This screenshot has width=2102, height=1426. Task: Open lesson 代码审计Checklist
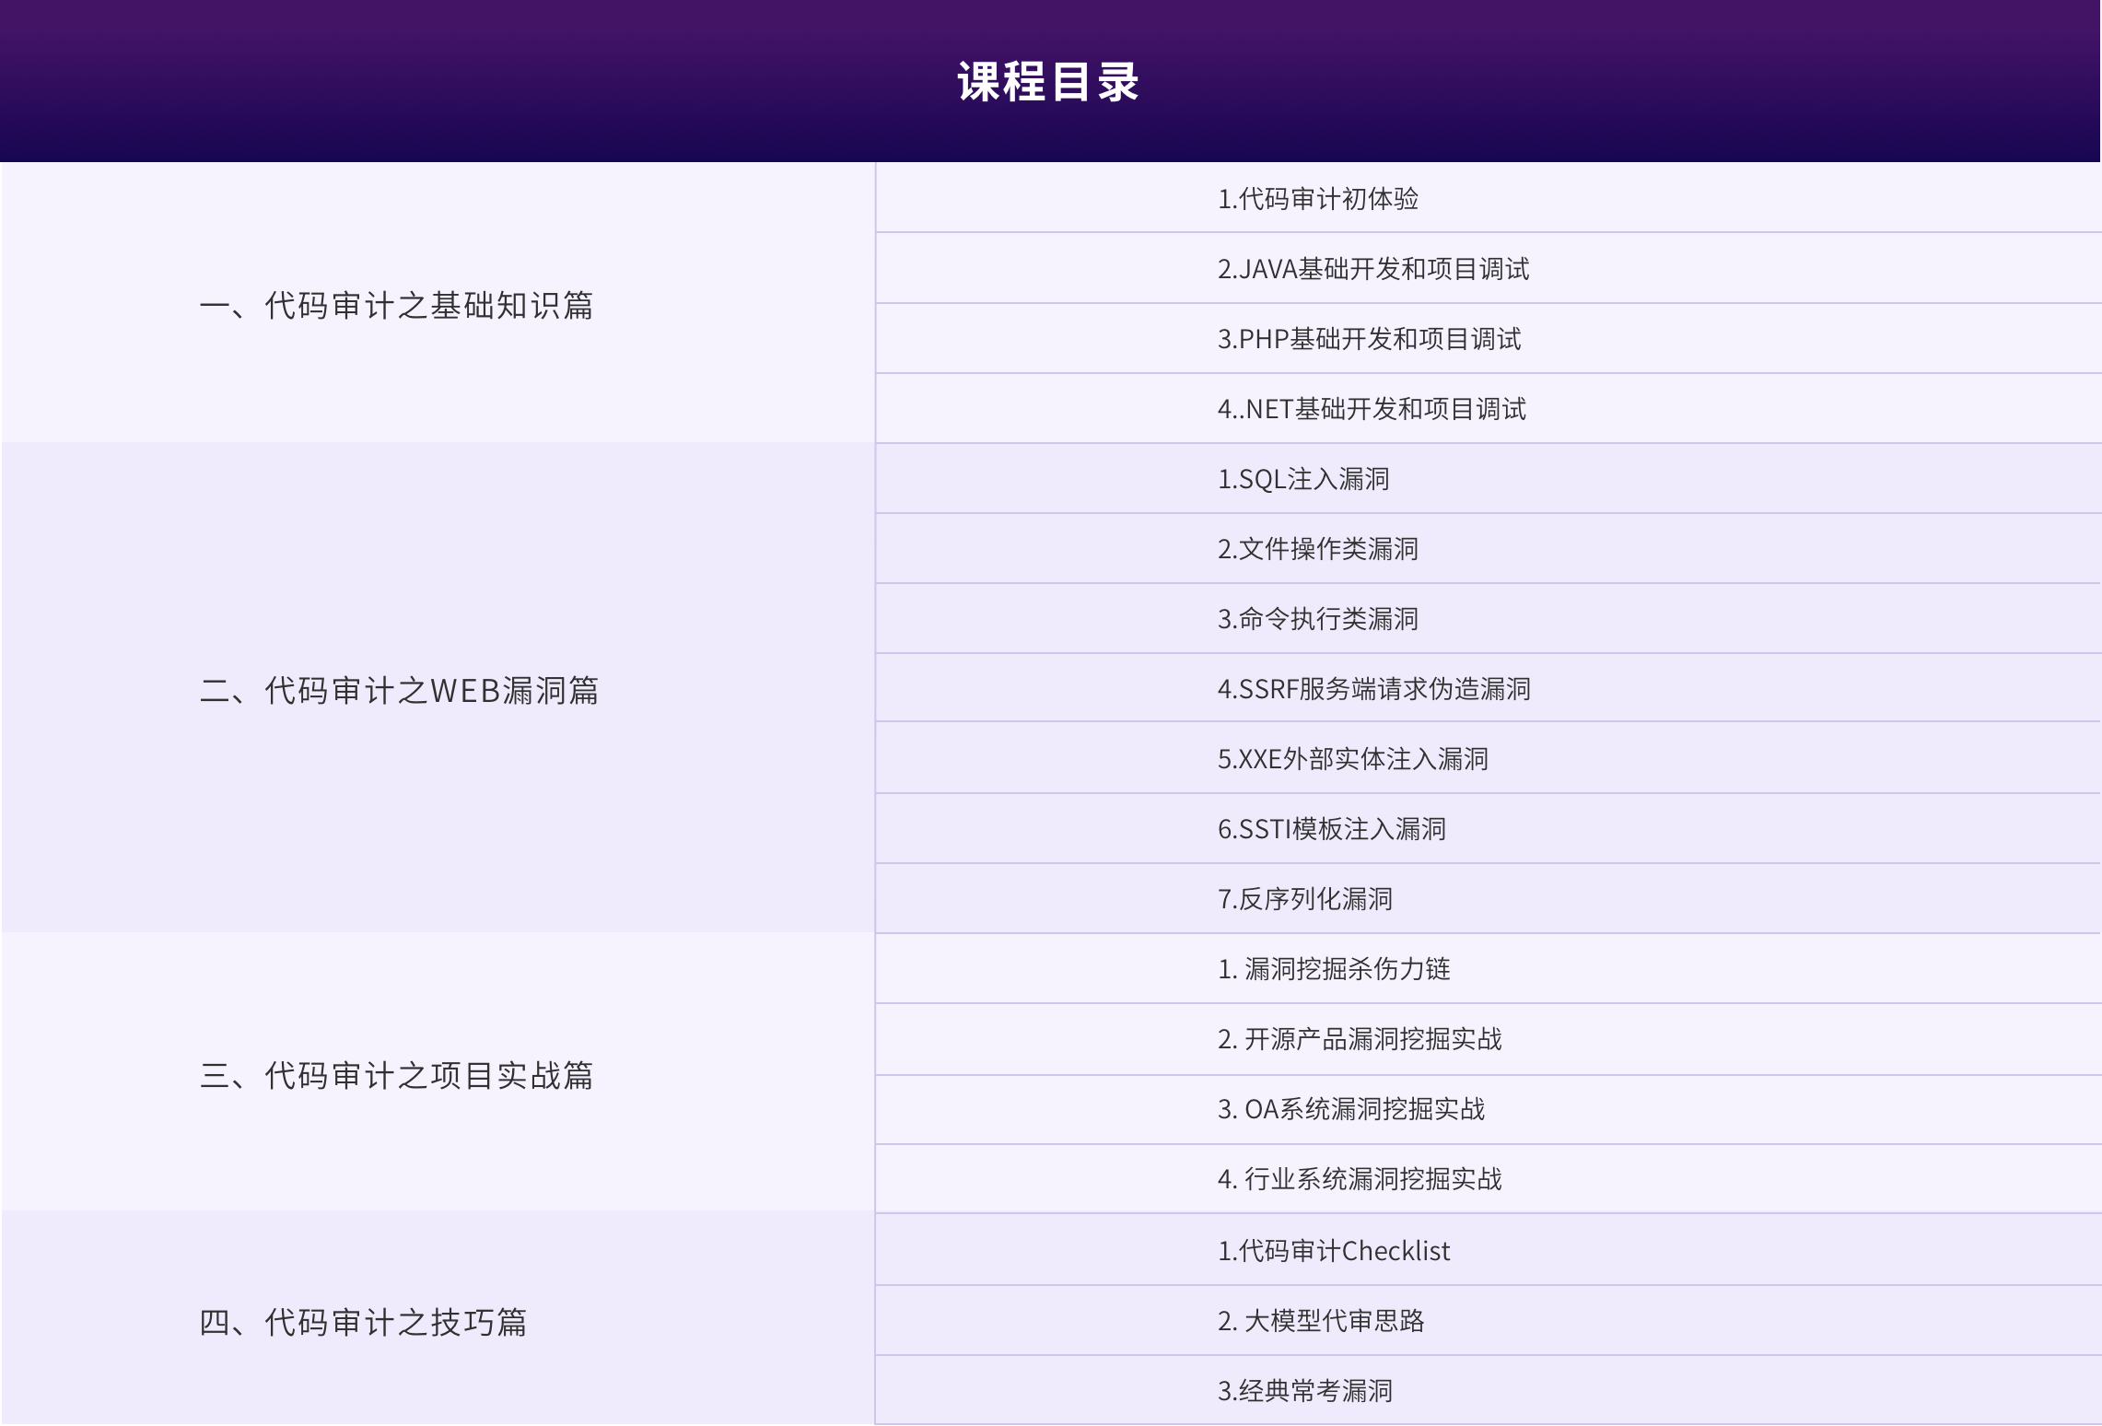click(x=1333, y=1251)
